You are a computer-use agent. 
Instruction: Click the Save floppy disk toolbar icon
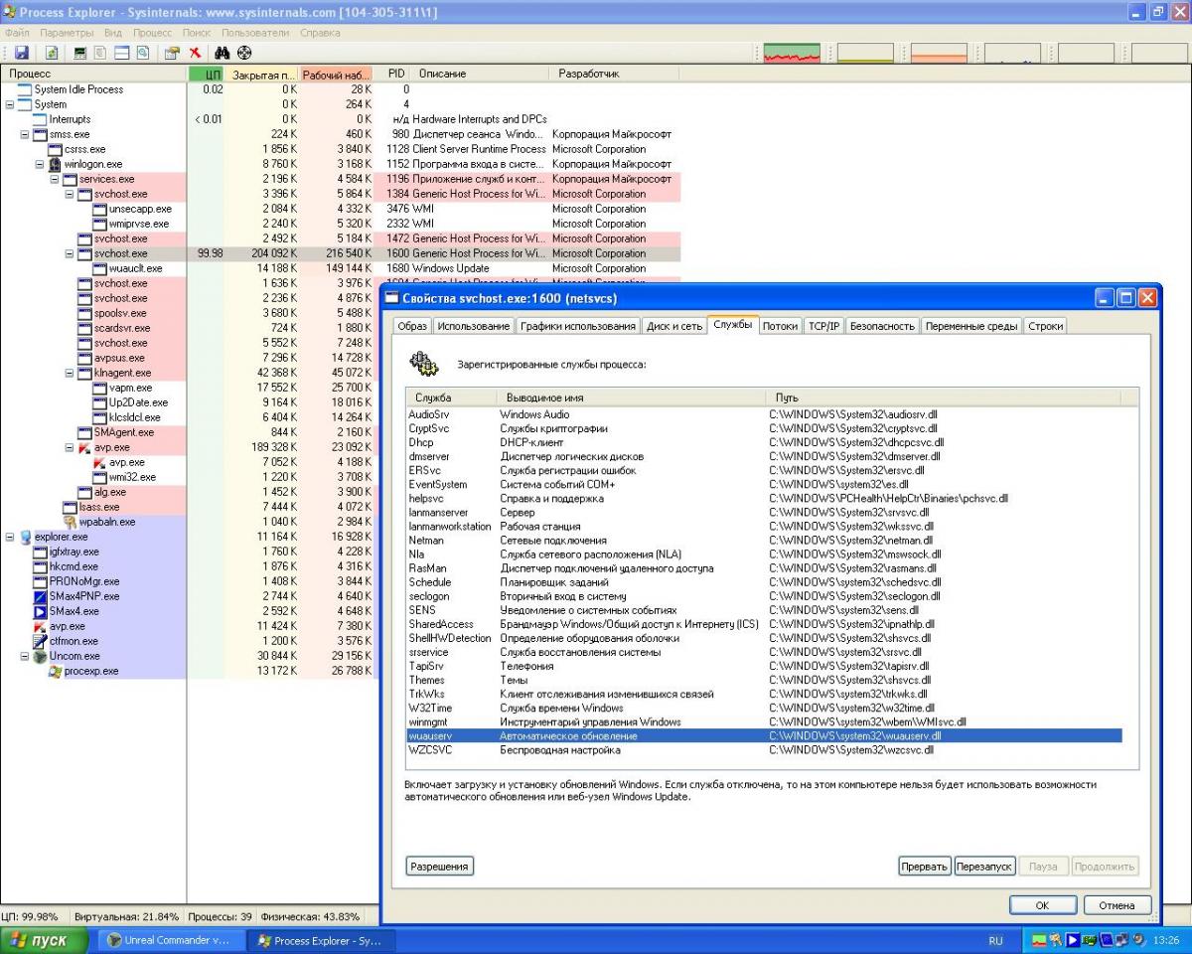coord(21,53)
